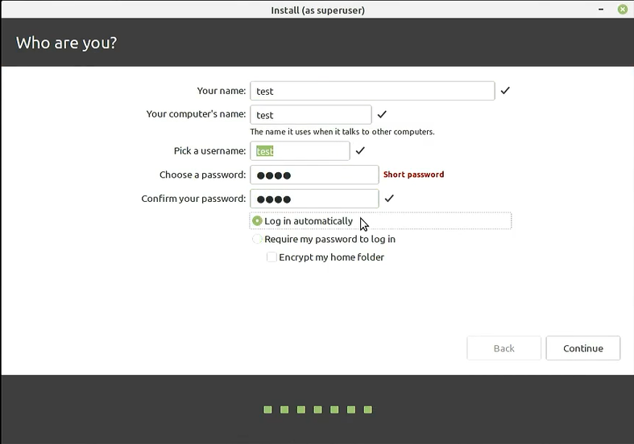Close the Install window with green button

622,10
